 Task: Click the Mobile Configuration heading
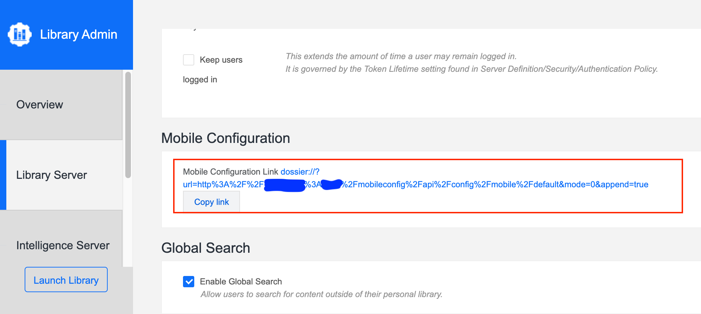click(x=226, y=138)
